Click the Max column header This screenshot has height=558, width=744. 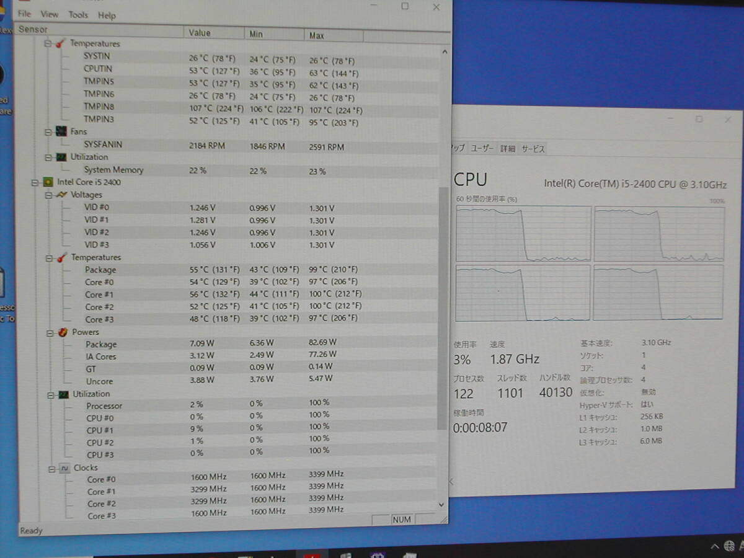pyautogui.click(x=335, y=35)
